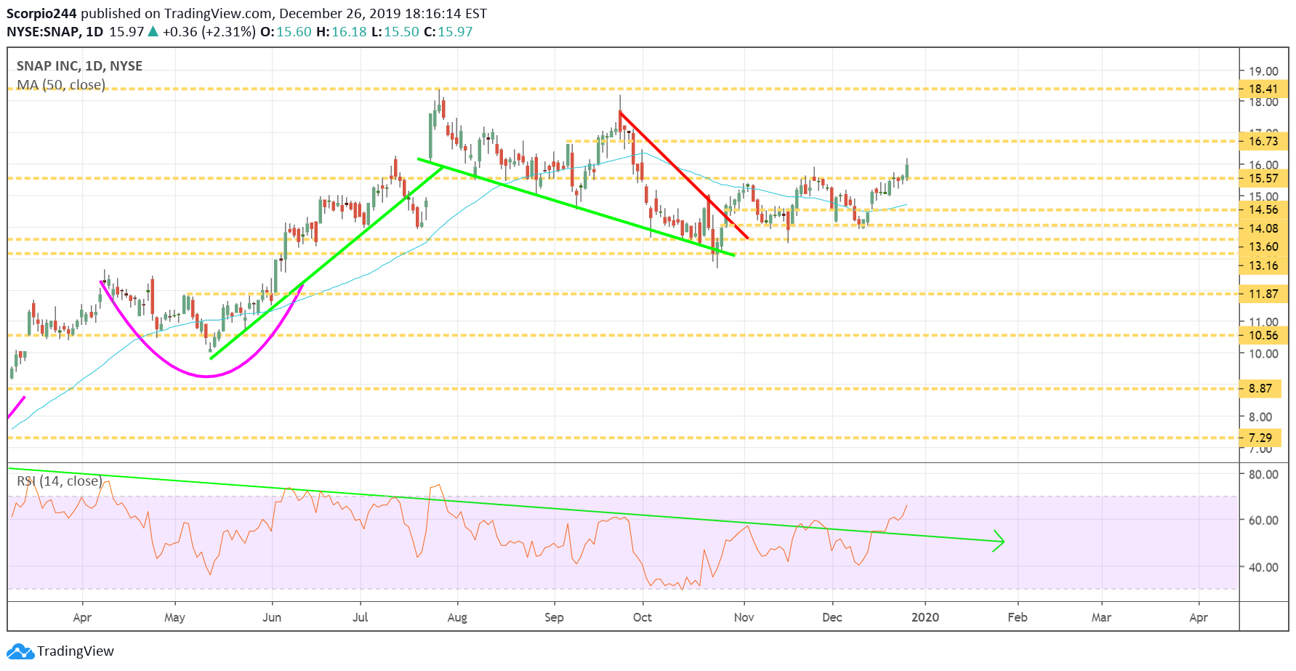
Task: Click the 18.41 price level label
Action: [x=1263, y=89]
